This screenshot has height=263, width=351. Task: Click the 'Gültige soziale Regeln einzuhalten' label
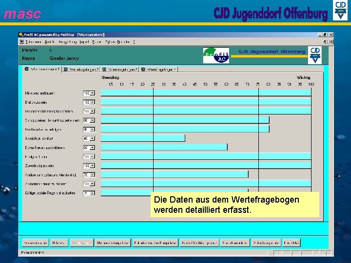tap(50, 193)
